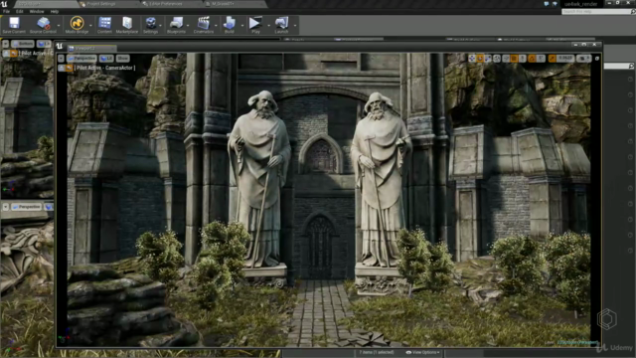Click Perspective button in lower-left background viewport
Screen dimensions: 636x358
[x=27, y=207]
